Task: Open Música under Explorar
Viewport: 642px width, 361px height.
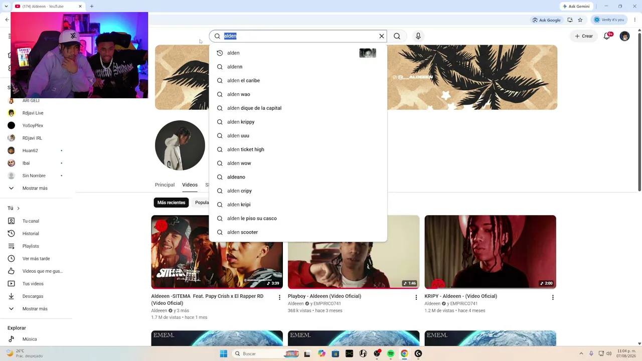Action: (x=36, y=339)
